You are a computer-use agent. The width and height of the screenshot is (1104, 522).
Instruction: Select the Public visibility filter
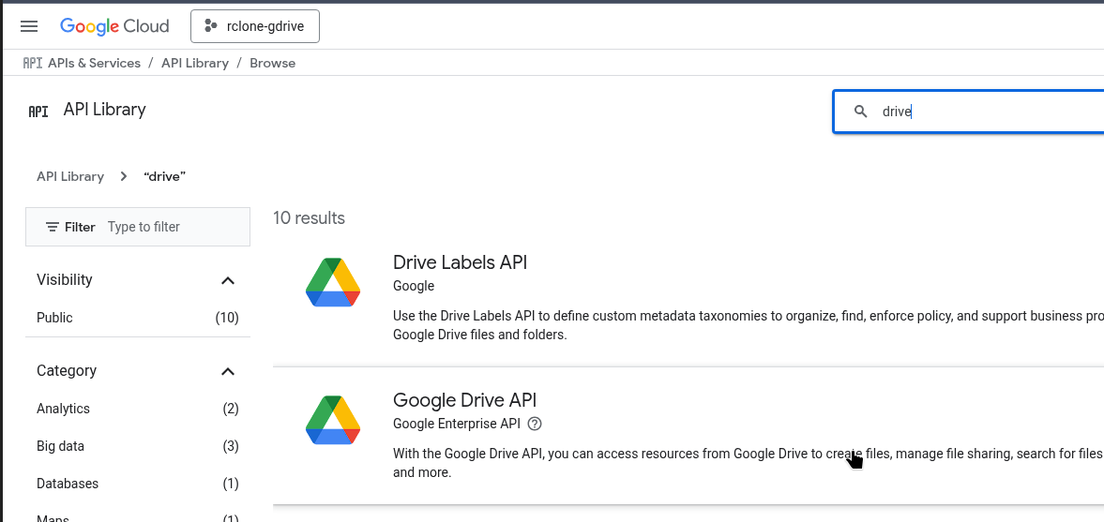click(54, 318)
